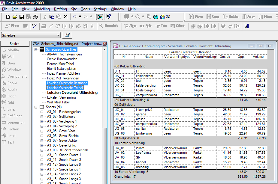Screen dimensions: 278x184
Task: Select Wall MeetTabel schedule
Action: tap(58, 102)
